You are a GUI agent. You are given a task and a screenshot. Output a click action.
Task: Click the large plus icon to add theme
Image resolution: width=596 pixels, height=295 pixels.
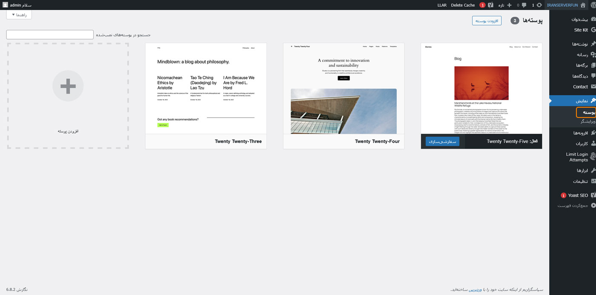(x=68, y=86)
